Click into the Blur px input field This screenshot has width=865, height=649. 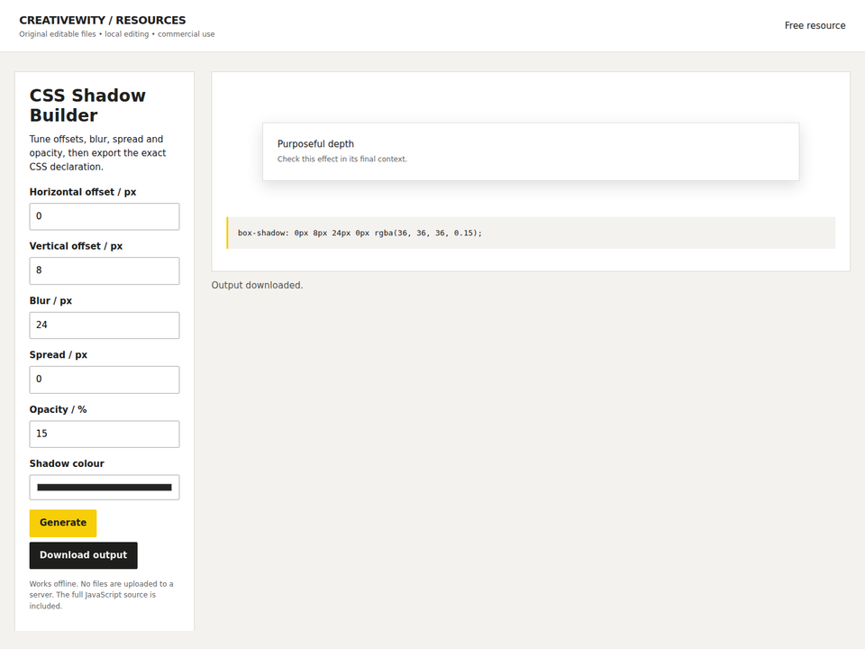[x=105, y=325]
